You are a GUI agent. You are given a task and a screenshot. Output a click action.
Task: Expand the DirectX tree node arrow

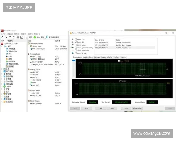tap(1, 87)
